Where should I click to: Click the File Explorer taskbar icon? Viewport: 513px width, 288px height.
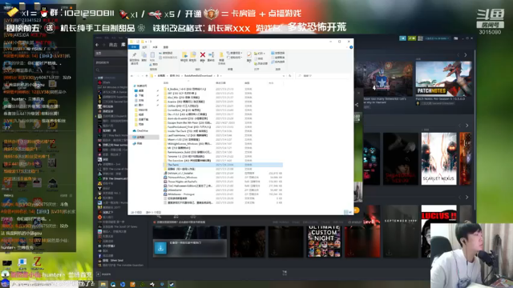[x=103, y=285]
